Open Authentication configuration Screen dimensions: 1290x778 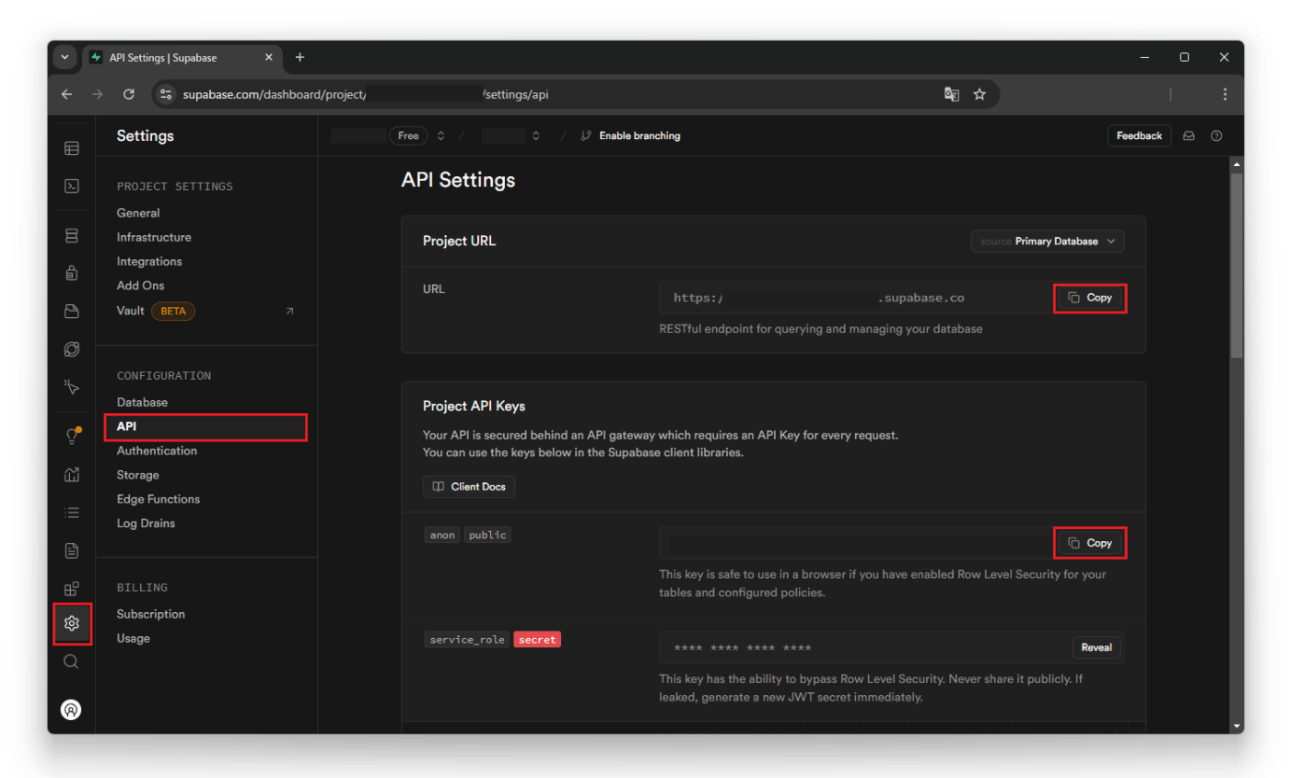click(157, 451)
